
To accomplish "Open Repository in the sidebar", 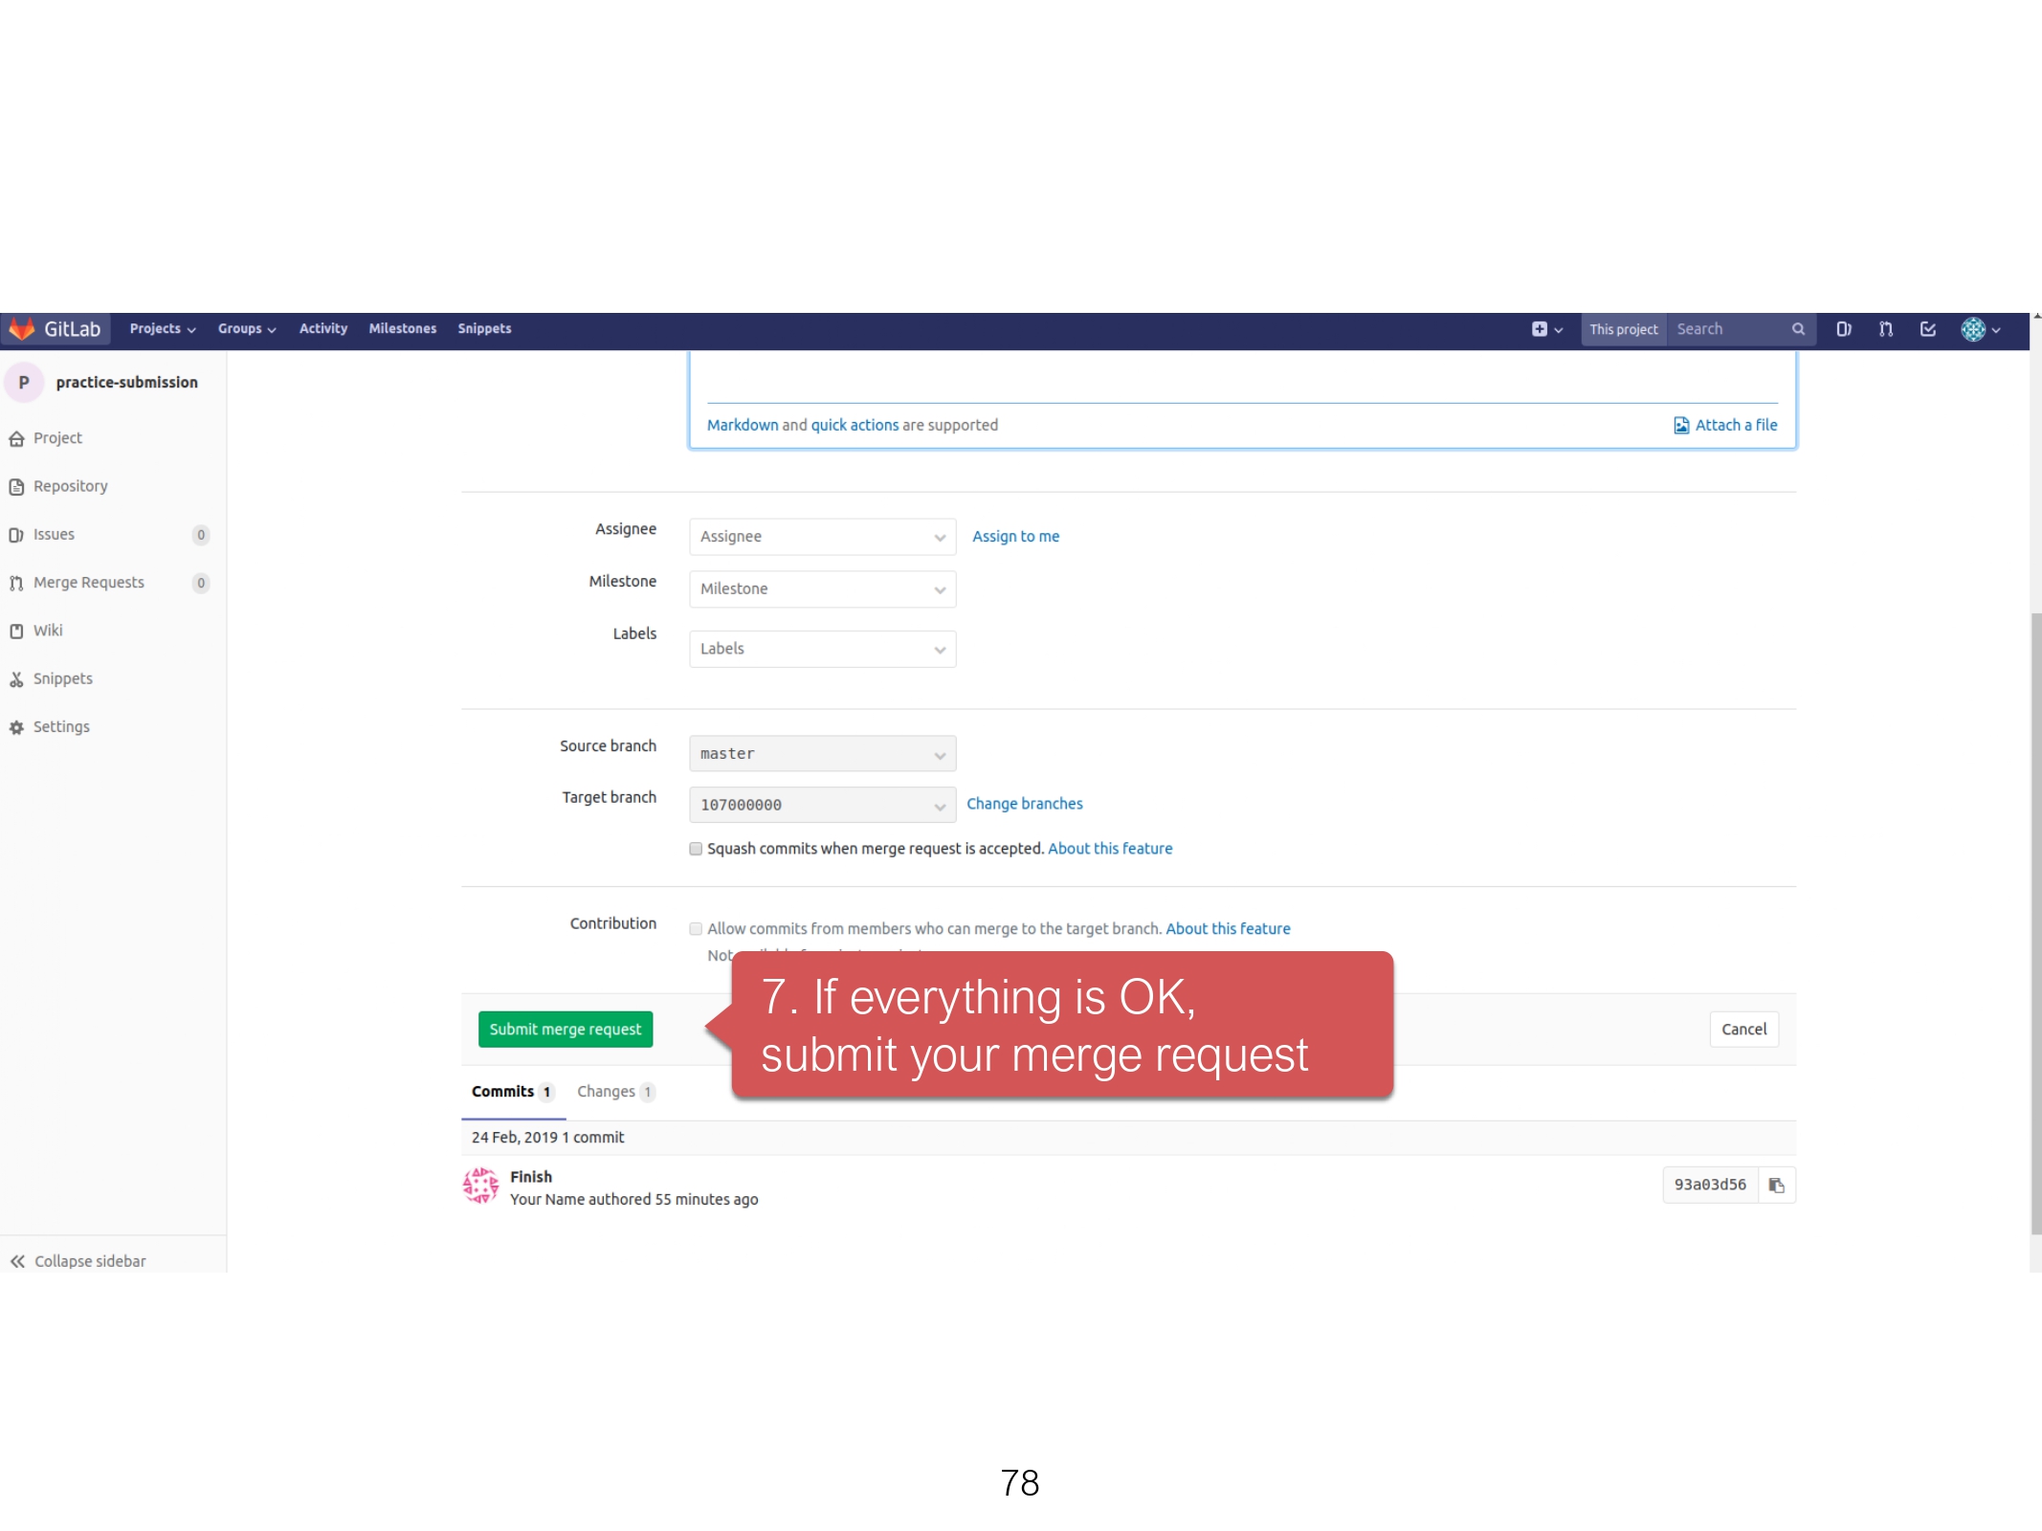I will pyautogui.click(x=70, y=486).
